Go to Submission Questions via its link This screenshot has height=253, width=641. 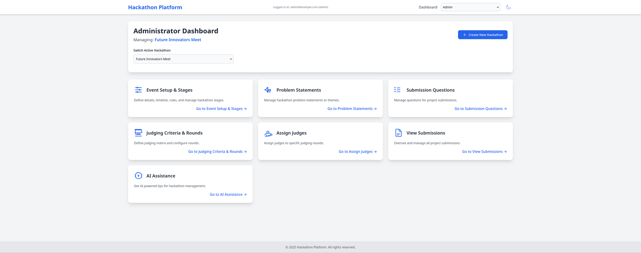[480, 109]
